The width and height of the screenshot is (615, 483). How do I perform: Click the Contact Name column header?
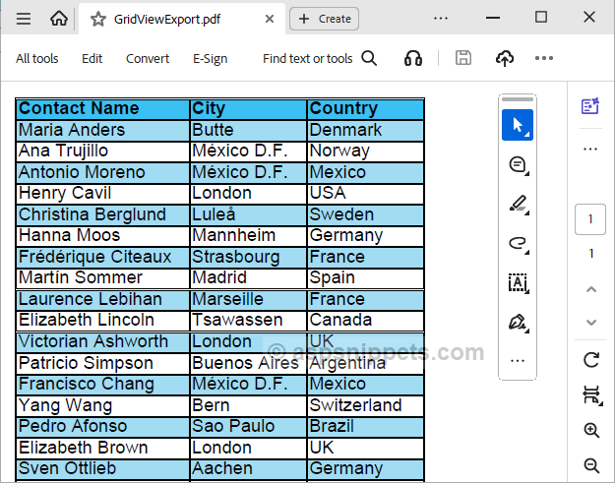[102, 108]
